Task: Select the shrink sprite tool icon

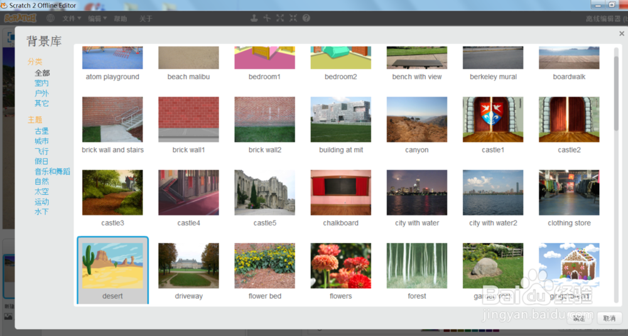Action: (293, 18)
